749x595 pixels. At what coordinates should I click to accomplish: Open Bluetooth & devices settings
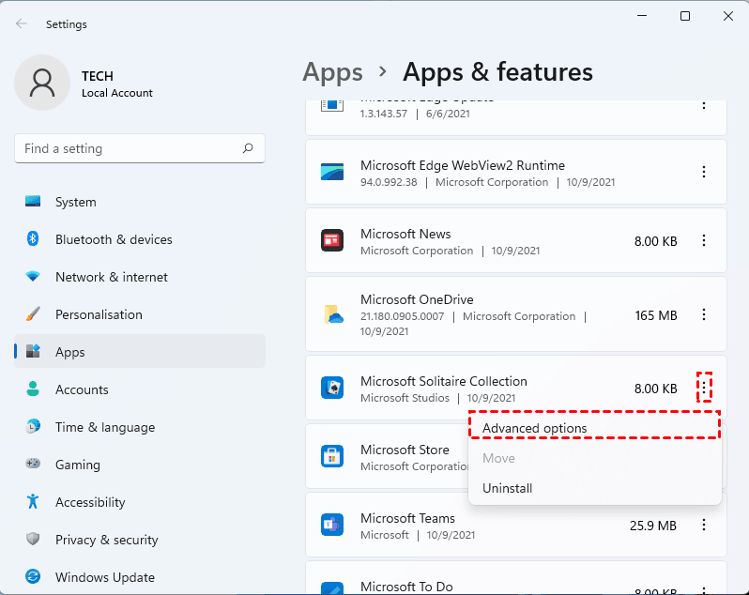tap(112, 239)
